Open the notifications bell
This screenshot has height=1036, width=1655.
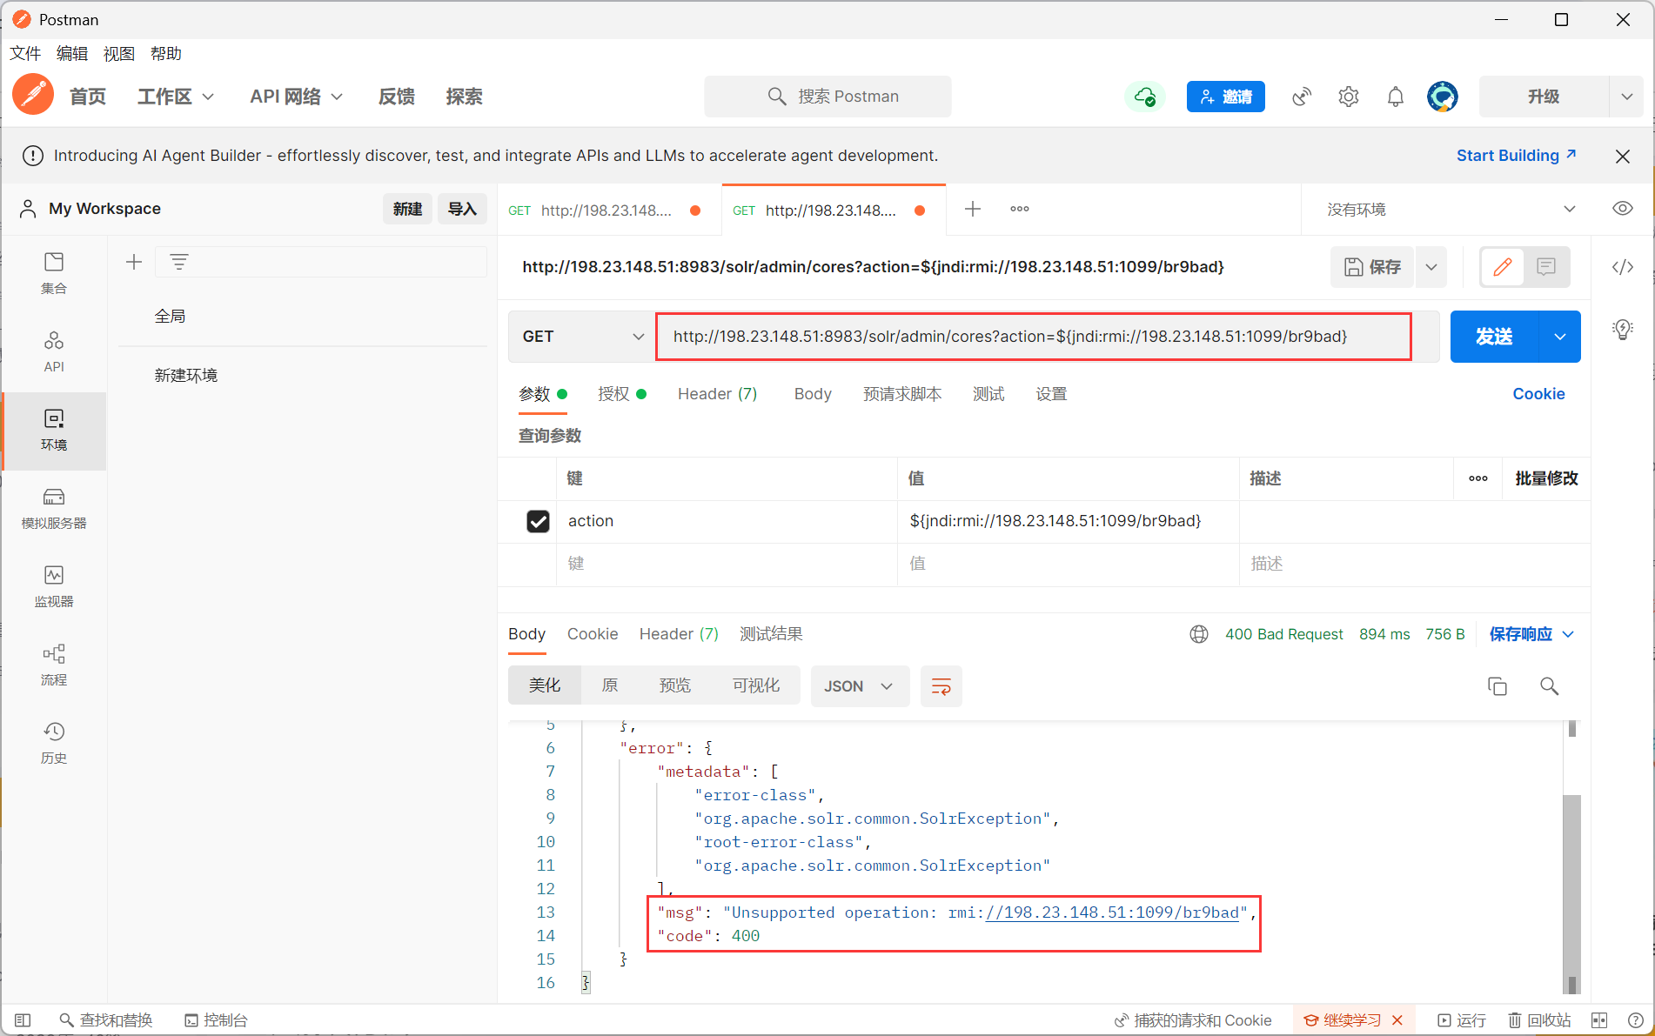[x=1396, y=97]
